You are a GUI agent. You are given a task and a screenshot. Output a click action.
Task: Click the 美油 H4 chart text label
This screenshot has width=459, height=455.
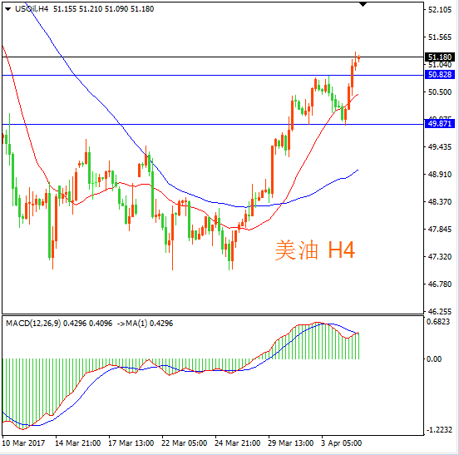click(315, 250)
